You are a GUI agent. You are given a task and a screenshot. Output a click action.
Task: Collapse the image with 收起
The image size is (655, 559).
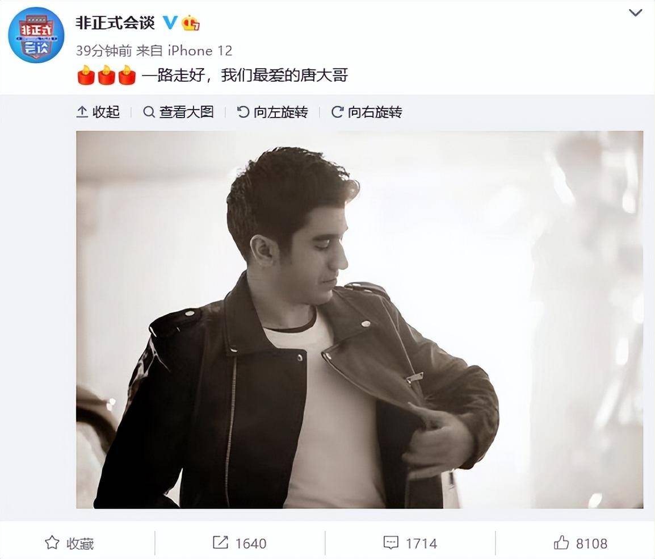[98, 112]
